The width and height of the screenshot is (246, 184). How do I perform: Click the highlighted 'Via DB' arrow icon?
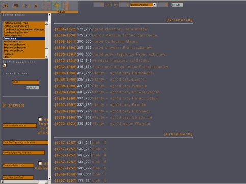[x=57, y=6]
